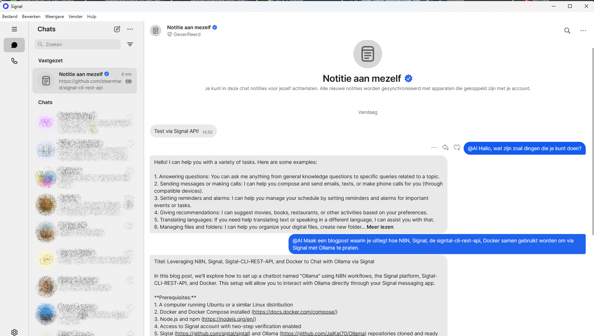Open pinned Notitie aan mezelf chat
The image size is (594, 336).
85,81
